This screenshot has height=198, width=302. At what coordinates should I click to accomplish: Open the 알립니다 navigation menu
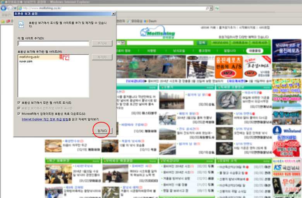tap(230, 51)
